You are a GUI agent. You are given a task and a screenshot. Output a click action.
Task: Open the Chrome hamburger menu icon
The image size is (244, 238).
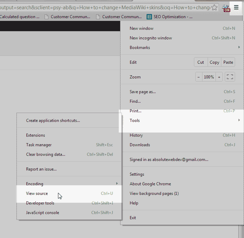[236, 7]
